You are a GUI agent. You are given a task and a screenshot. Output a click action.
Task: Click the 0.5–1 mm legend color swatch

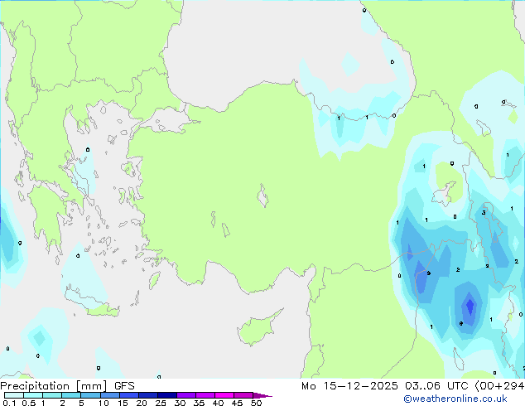pos(33,395)
